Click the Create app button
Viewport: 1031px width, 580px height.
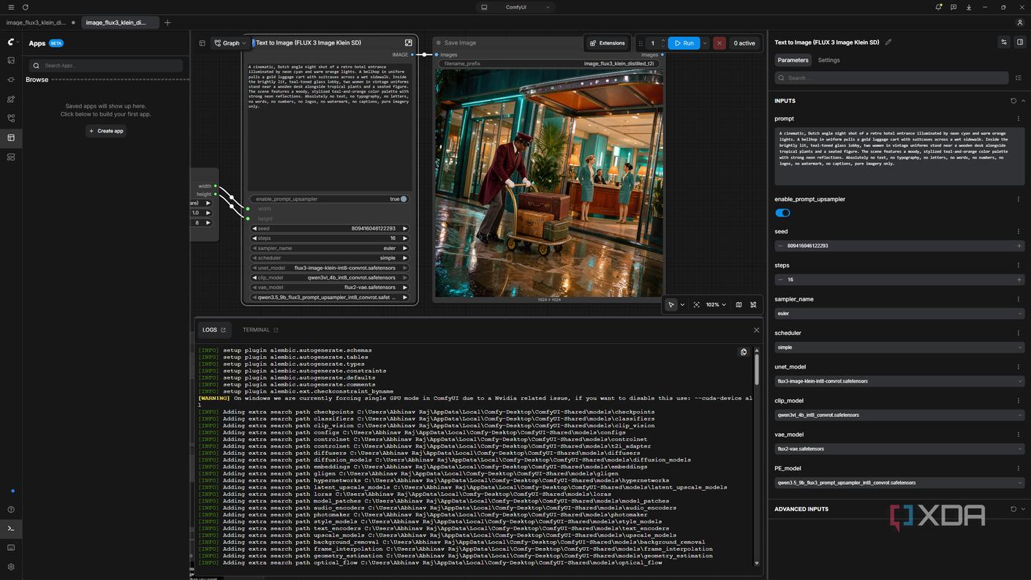click(106, 131)
